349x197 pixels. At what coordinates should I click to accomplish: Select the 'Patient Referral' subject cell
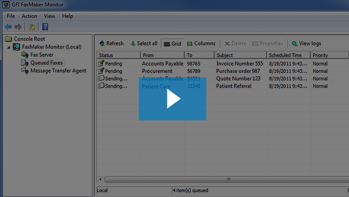point(234,86)
